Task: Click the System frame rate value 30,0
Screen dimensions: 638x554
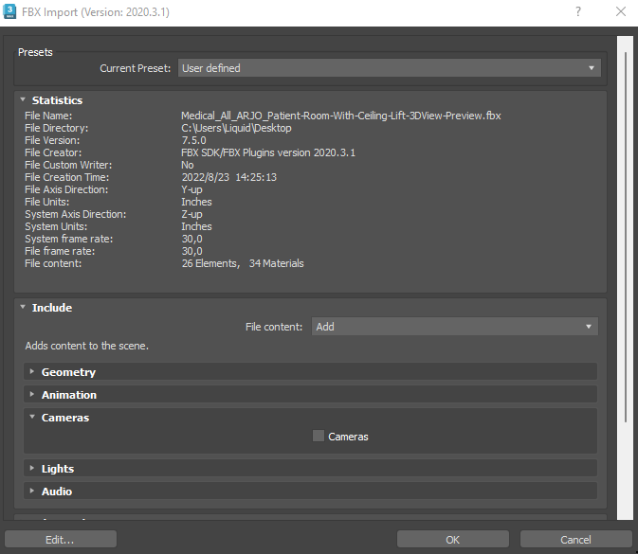Action: (191, 239)
